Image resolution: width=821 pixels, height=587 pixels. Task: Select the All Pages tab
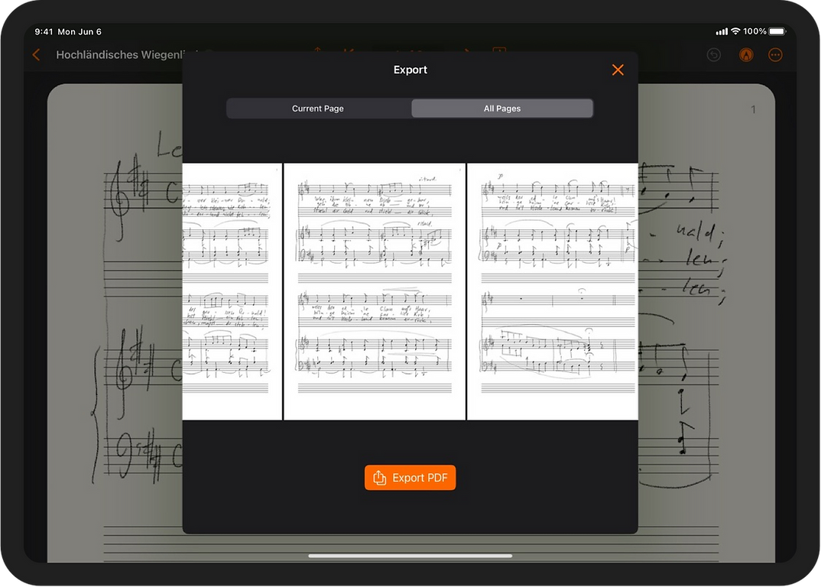[x=502, y=108]
